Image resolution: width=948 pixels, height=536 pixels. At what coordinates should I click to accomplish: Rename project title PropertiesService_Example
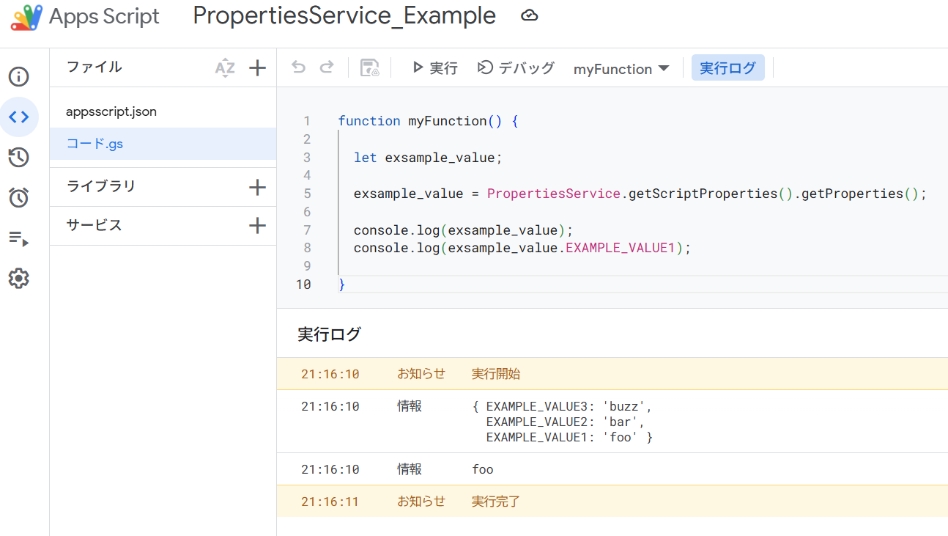[344, 15]
